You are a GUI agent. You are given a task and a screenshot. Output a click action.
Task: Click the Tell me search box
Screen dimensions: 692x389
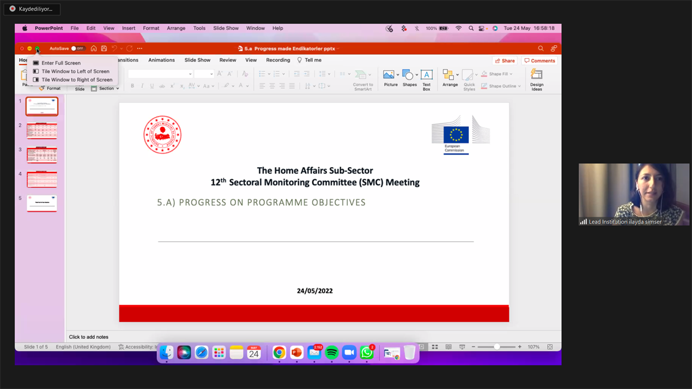[x=310, y=60]
